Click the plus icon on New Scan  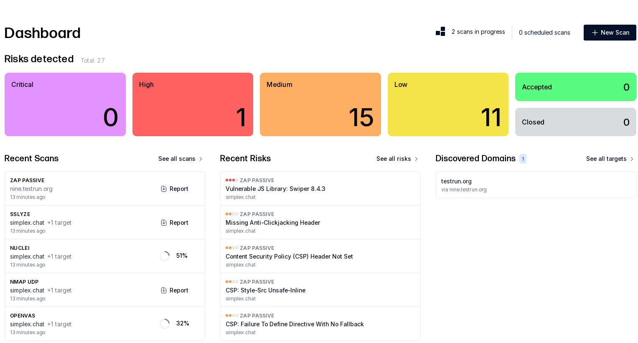[x=595, y=33]
